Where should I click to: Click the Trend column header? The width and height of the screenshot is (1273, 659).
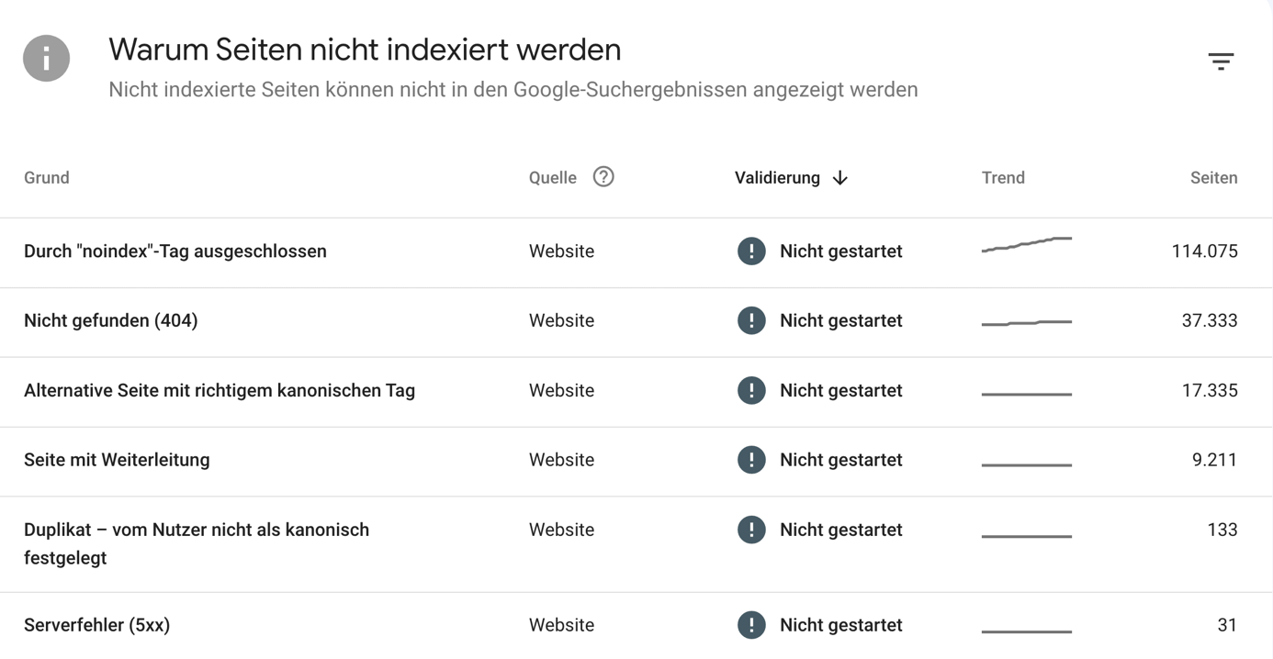(1003, 178)
